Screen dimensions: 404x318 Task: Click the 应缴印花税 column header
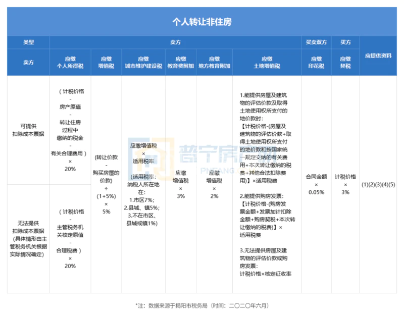(x=316, y=62)
